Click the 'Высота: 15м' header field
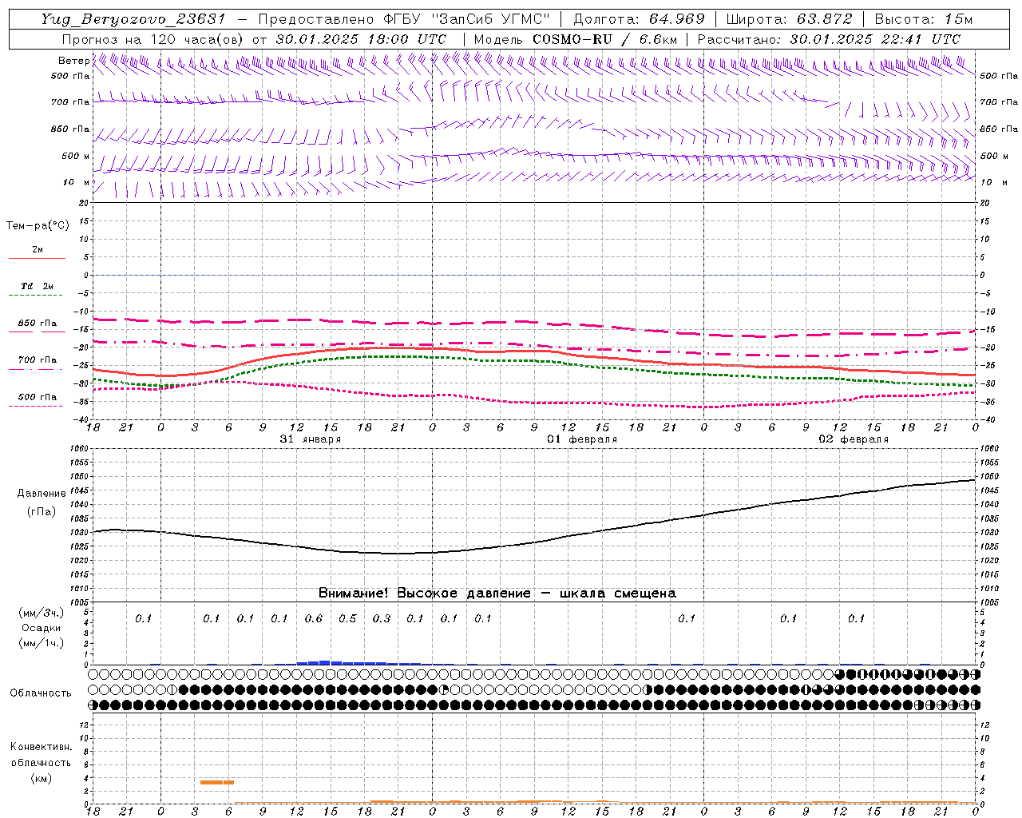 coord(924,19)
